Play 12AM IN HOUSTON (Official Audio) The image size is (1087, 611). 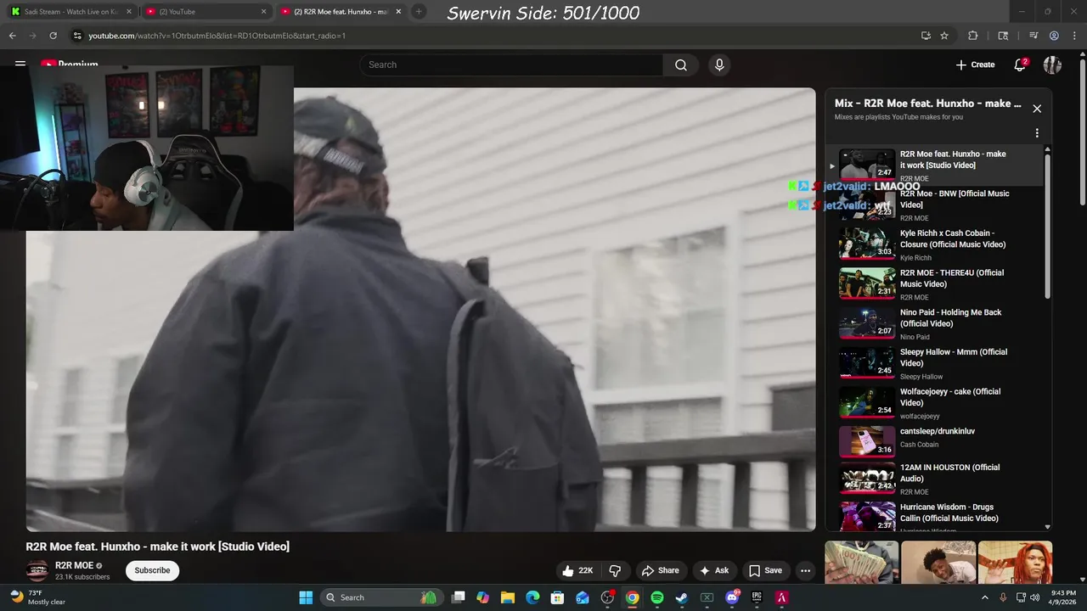pyautogui.click(x=936, y=479)
